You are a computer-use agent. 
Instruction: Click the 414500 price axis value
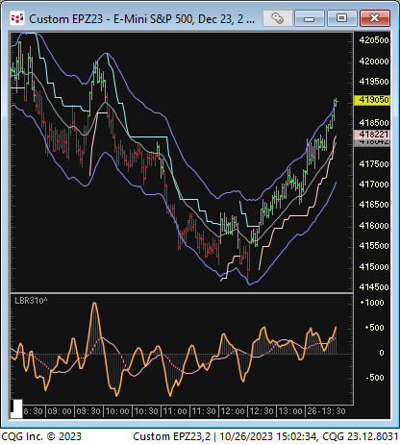click(x=374, y=287)
